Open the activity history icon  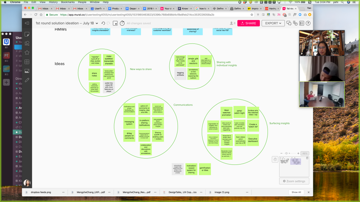coord(295,23)
